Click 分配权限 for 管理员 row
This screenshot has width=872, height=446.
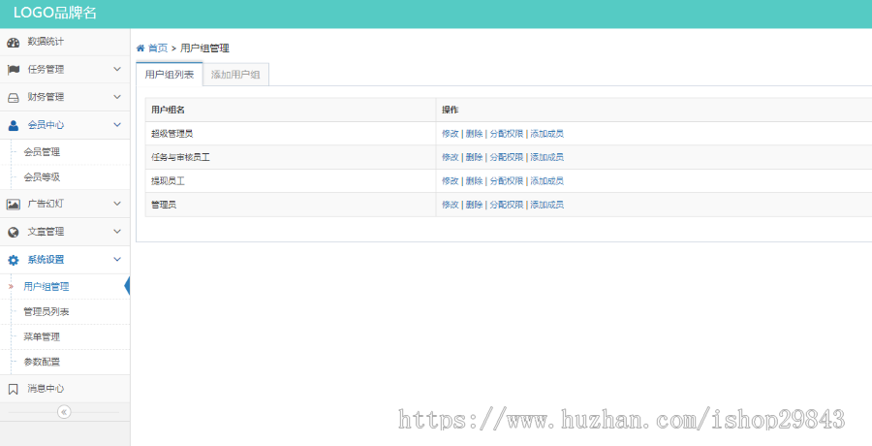point(506,205)
